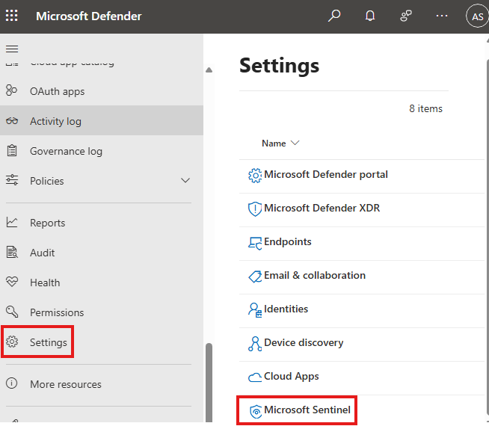Open Email & collaboration settings
Screen dimensions: 489x426
click(315, 276)
